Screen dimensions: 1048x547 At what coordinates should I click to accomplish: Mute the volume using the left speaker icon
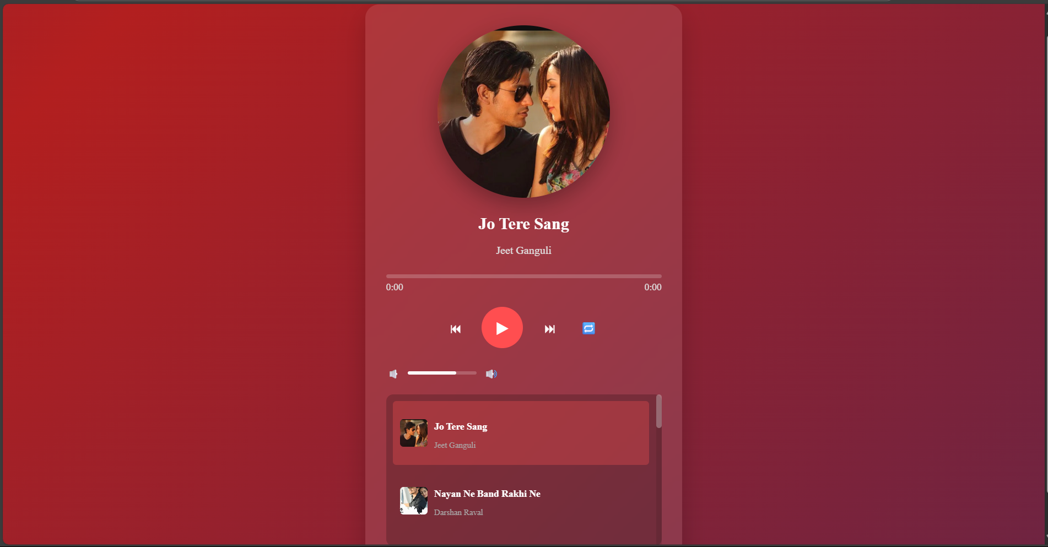(x=393, y=373)
